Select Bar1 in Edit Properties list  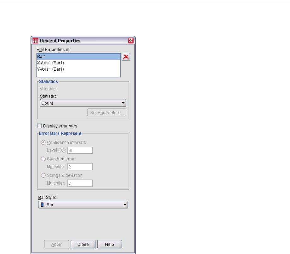(x=78, y=56)
